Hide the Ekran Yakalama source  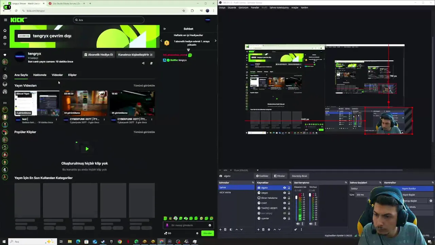[284, 198]
